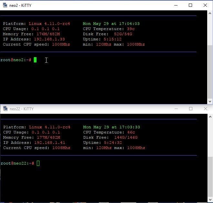Click the CPU Temperature 46c value in neo22
This screenshot has width=213, height=203.
[131, 132]
